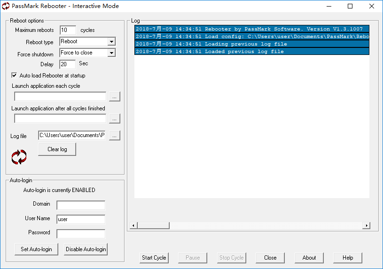Browse for application launched after all cycles

(115, 118)
